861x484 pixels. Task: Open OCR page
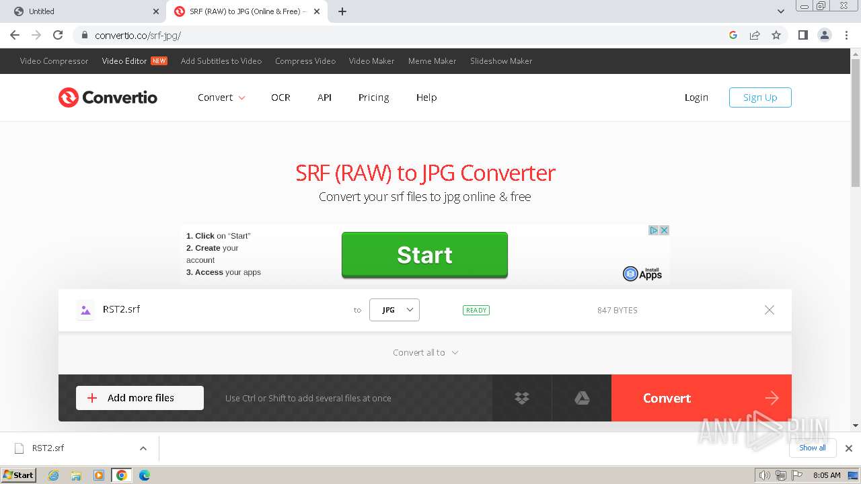(x=280, y=97)
